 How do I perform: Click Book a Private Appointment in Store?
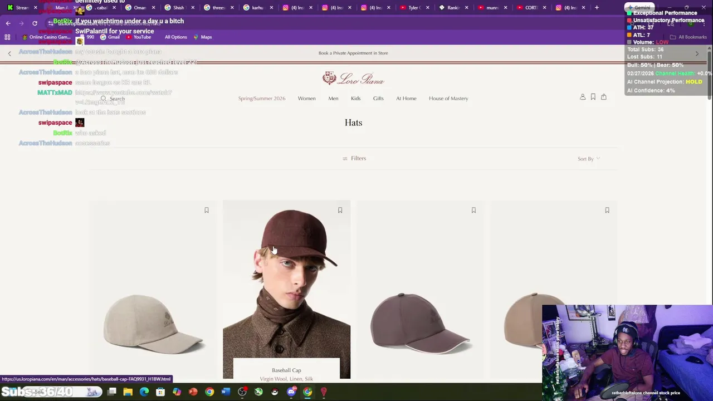pos(353,53)
